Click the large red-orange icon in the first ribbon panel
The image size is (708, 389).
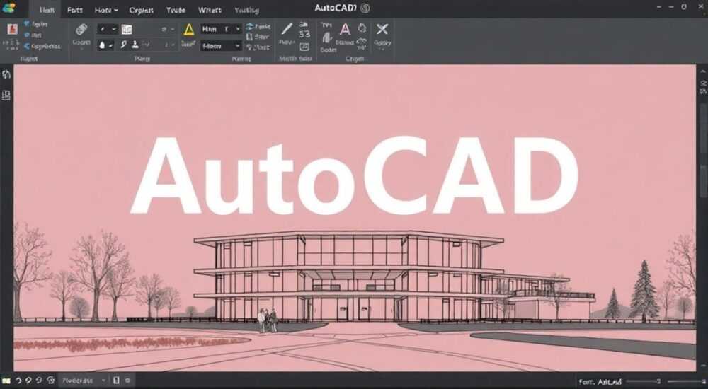coord(12,29)
